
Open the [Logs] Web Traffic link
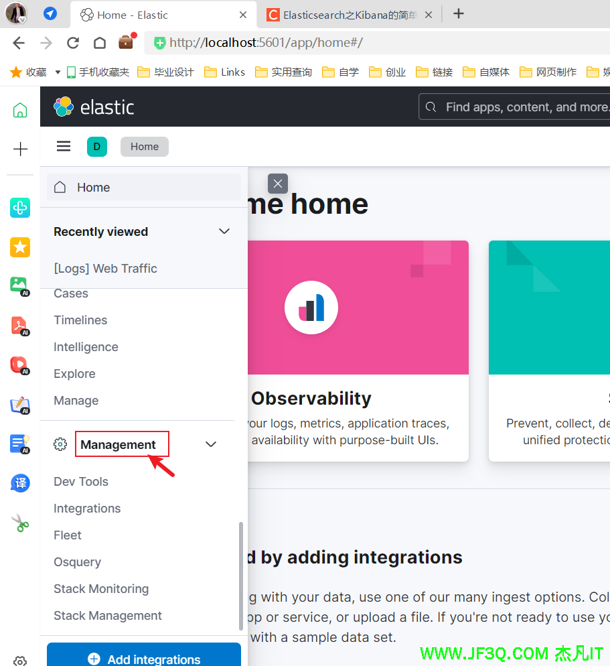(x=105, y=269)
